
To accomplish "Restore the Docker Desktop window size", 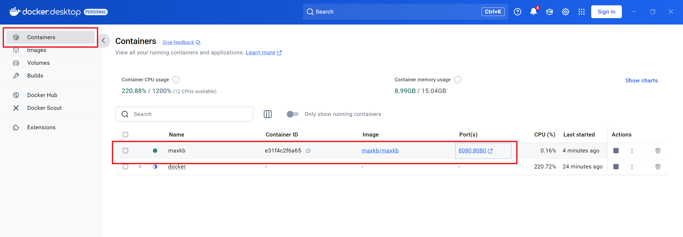I will tap(653, 12).
